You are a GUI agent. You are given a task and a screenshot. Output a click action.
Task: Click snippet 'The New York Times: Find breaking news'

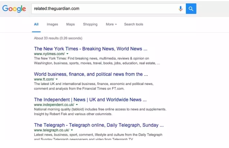97,61
